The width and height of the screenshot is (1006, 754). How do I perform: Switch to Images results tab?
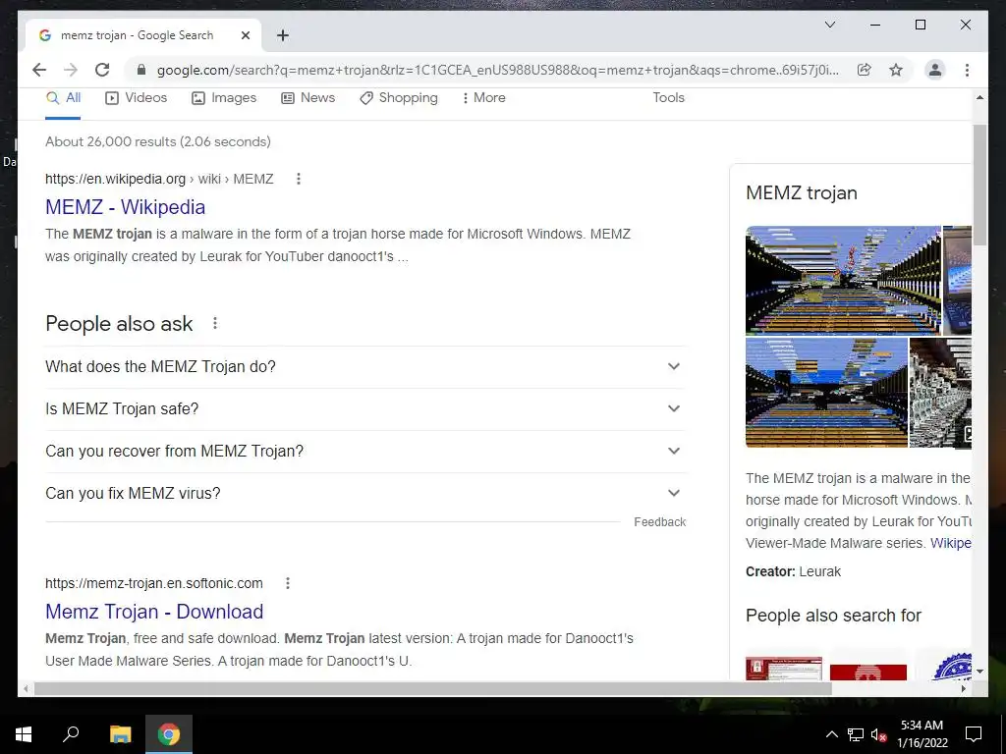click(224, 98)
